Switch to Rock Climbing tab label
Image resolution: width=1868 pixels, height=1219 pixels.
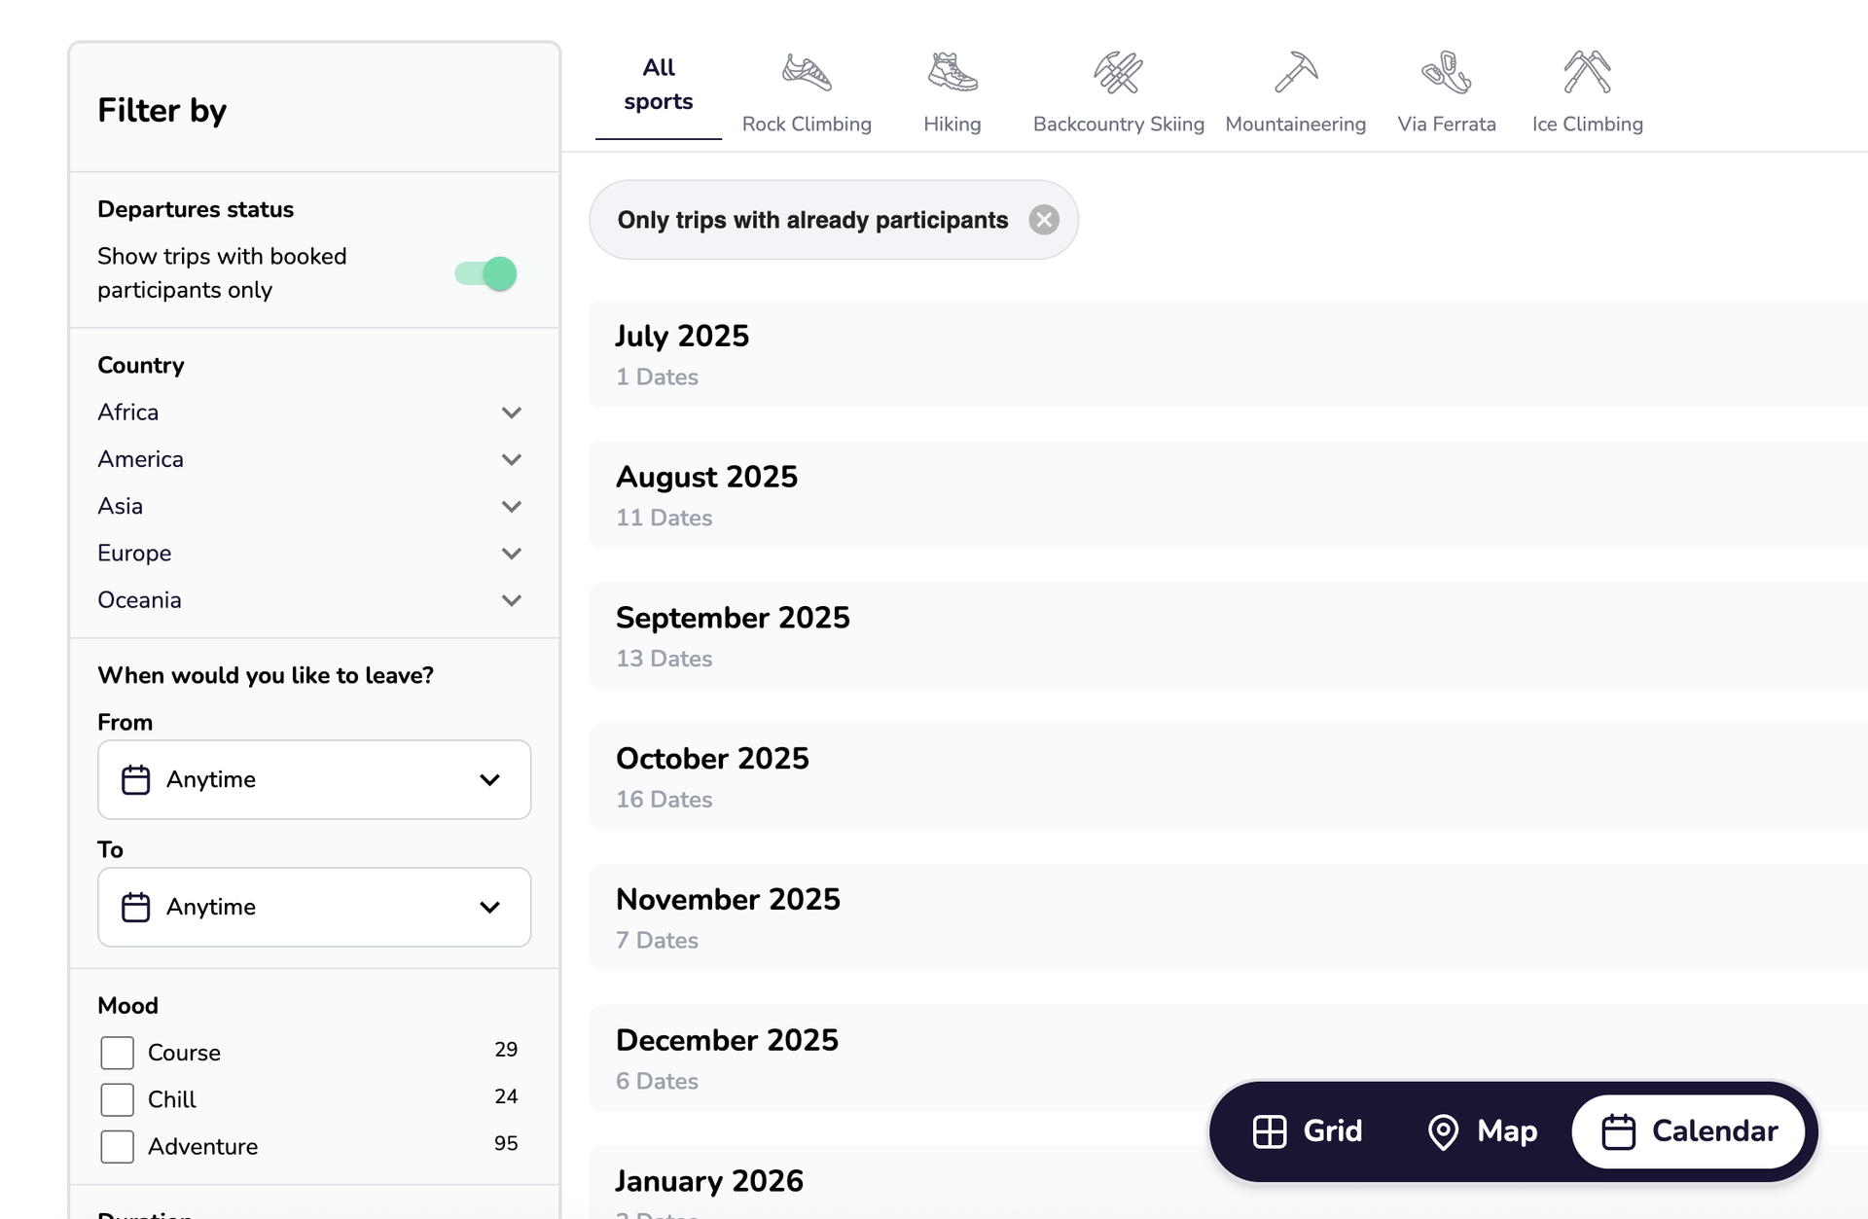click(807, 125)
